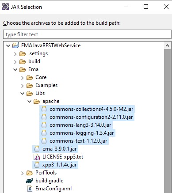Image resolution: width=172 pixels, height=193 pixels.
Task: Collapse the apache folder
Action: pyautogui.click(x=30, y=101)
